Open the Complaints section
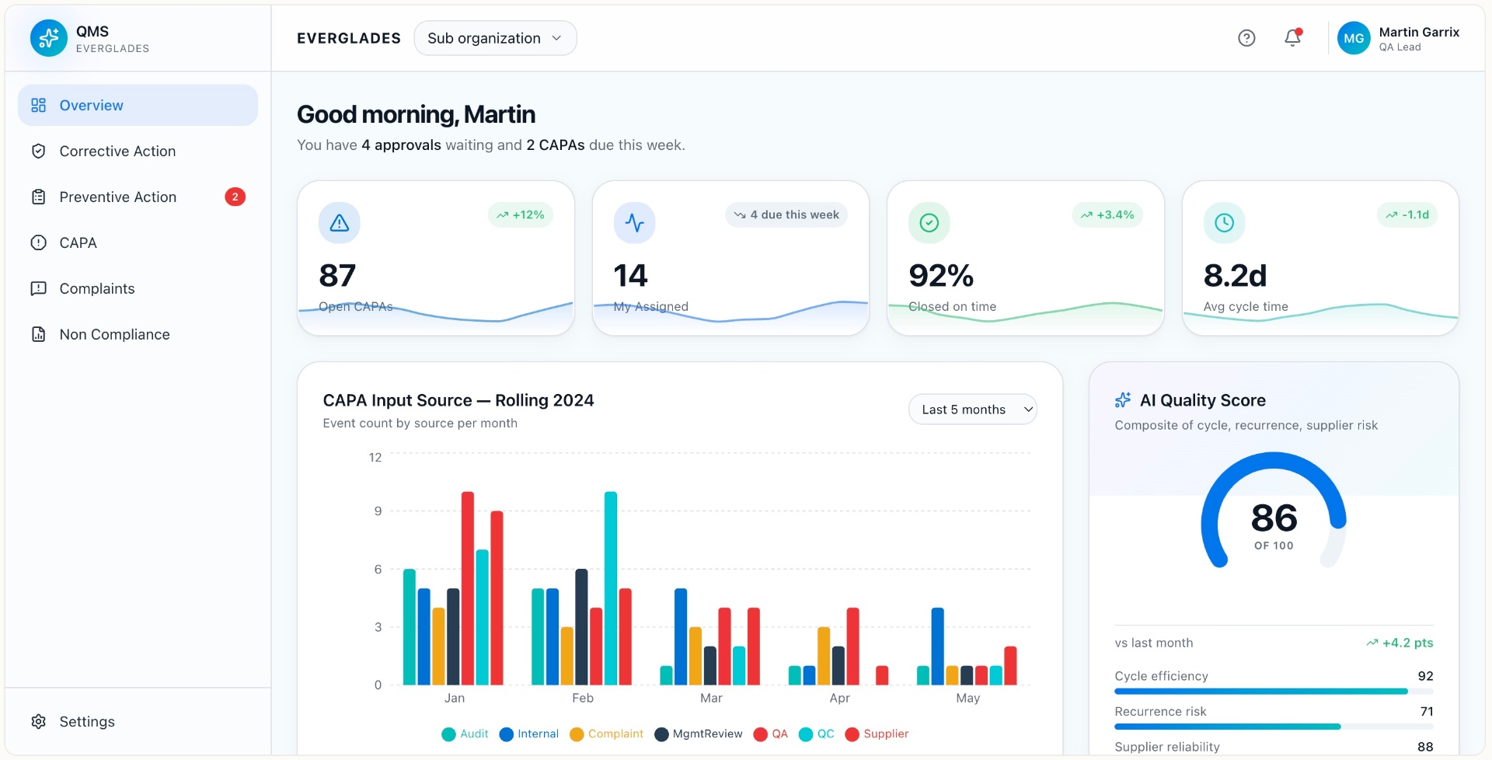 click(x=138, y=288)
